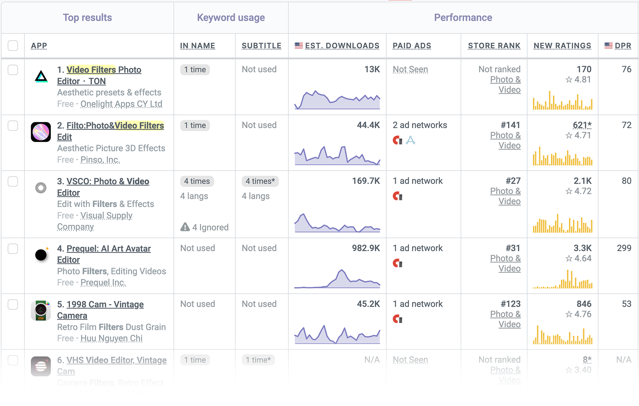
Task: Click Photo & Video category in Filto row
Action: click(505, 140)
